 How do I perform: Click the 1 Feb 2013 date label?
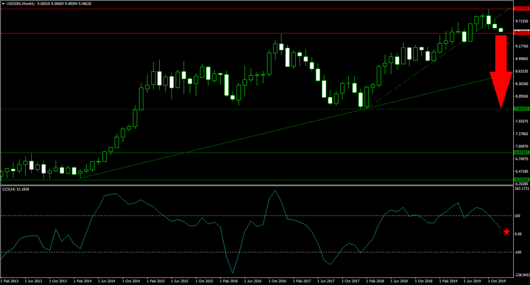[9, 280]
